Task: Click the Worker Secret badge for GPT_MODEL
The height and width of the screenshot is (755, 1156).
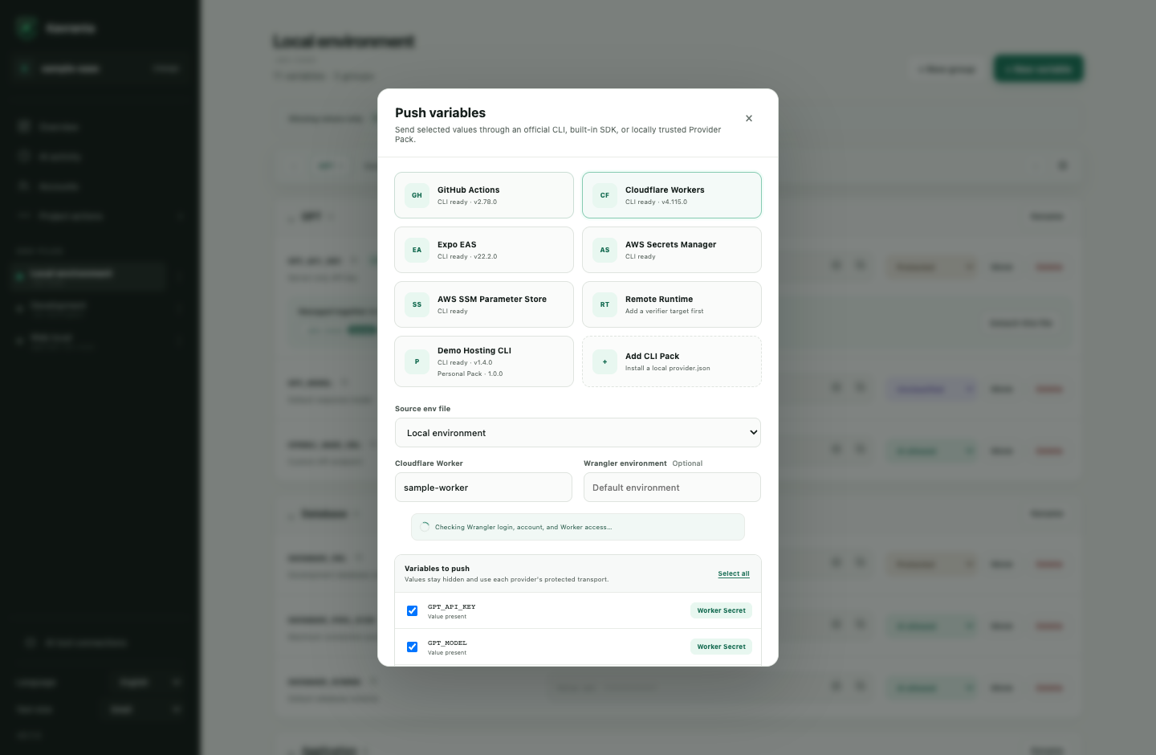Action: (x=721, y=647)
